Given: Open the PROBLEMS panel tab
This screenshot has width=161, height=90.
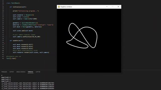Looking at the screenshot, I should 4,72.
